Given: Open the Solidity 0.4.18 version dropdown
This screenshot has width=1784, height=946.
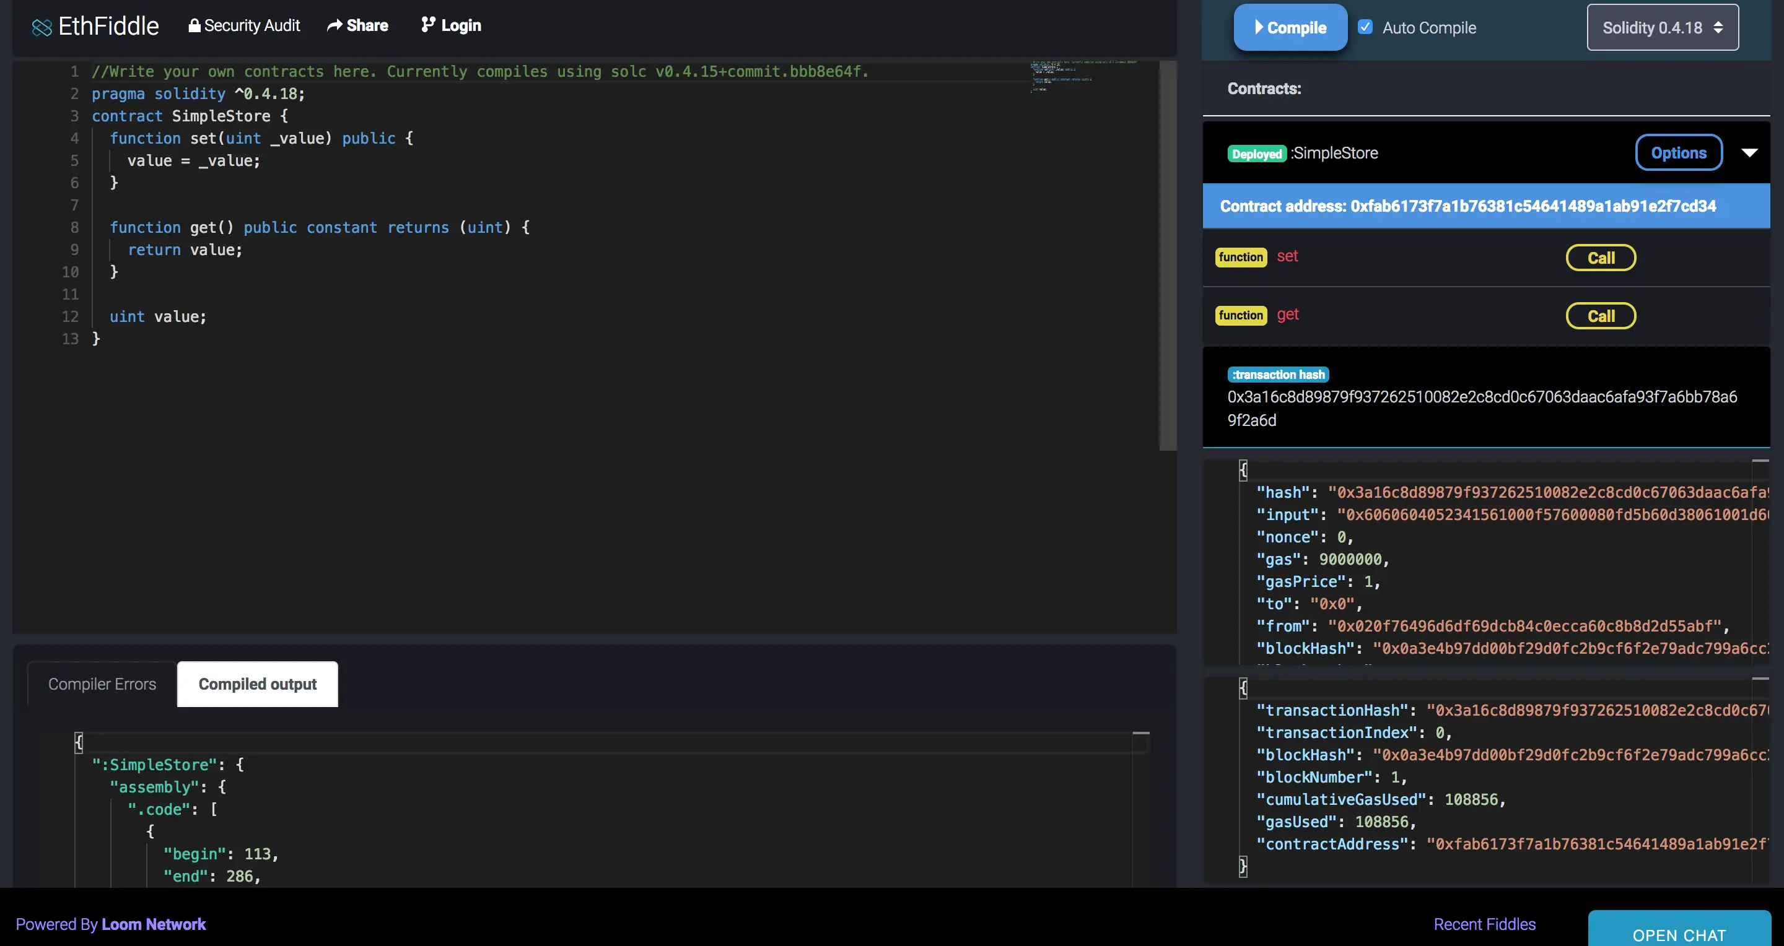Looking at the screenshot, I should click(x=1662, y=28).
